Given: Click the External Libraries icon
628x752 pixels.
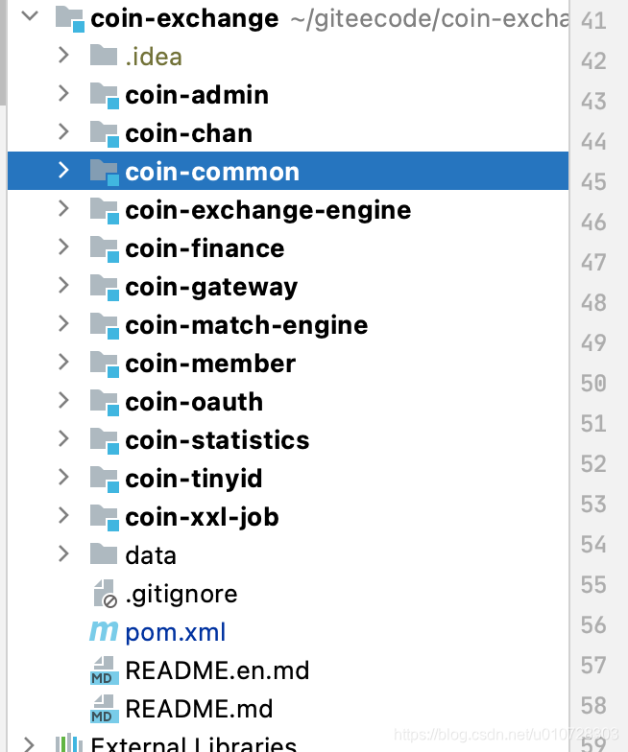Looking at the screenshot, I should (x=69, y=742).
